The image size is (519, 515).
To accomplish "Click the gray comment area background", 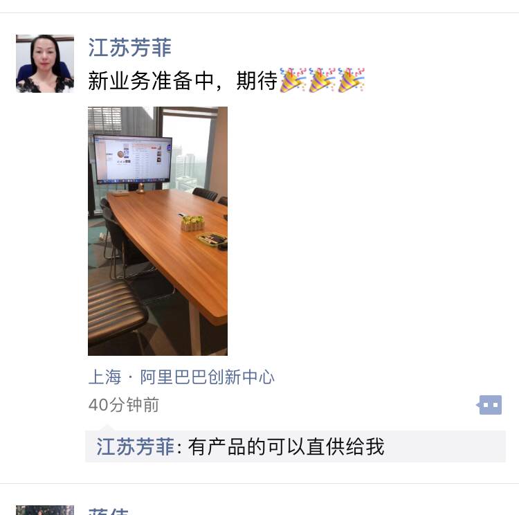I will click(444, 446).
